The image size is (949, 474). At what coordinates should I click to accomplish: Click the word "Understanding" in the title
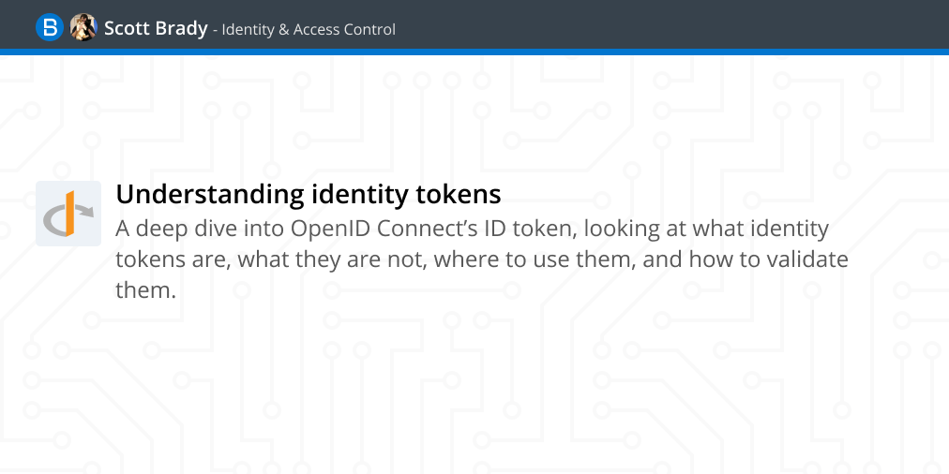pyautogui.click(x=211, y=195)
